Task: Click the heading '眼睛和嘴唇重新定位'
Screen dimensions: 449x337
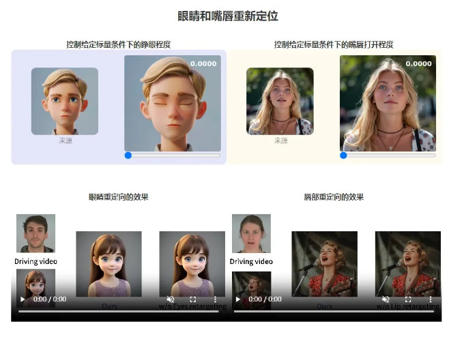Action: pos(228,16)
